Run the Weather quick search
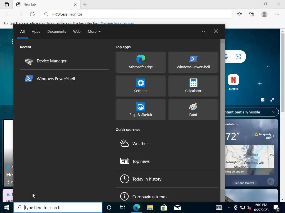 click(167, 143)
